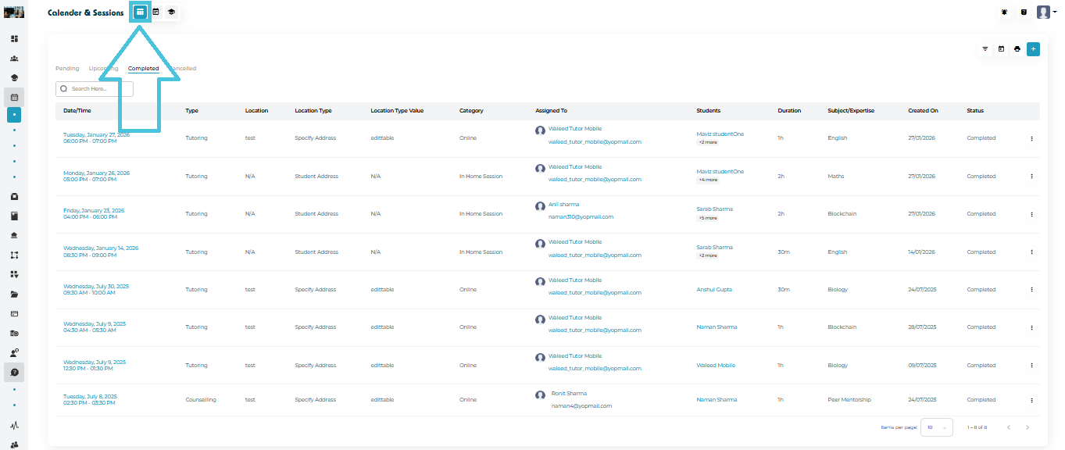Select the Completed tab
Viewport: 1065px width, 450px height.
tap(143, 69)
